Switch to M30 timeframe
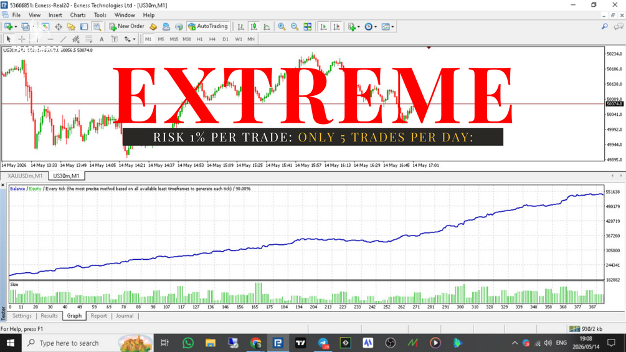Screen dimensions: 626x352 [187, 39]
